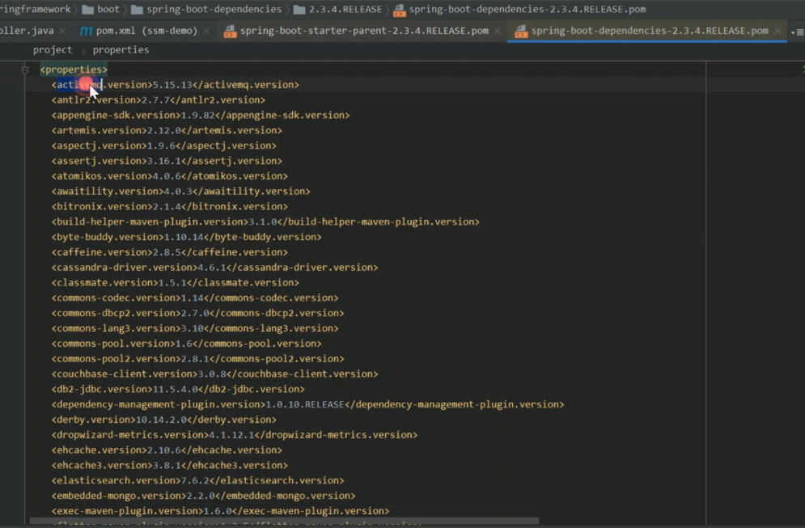Screen dimensions: 805x528
Task: Click file icon on starter-parent pom tab
Action: pyautogui.click(x=230, y=32)
